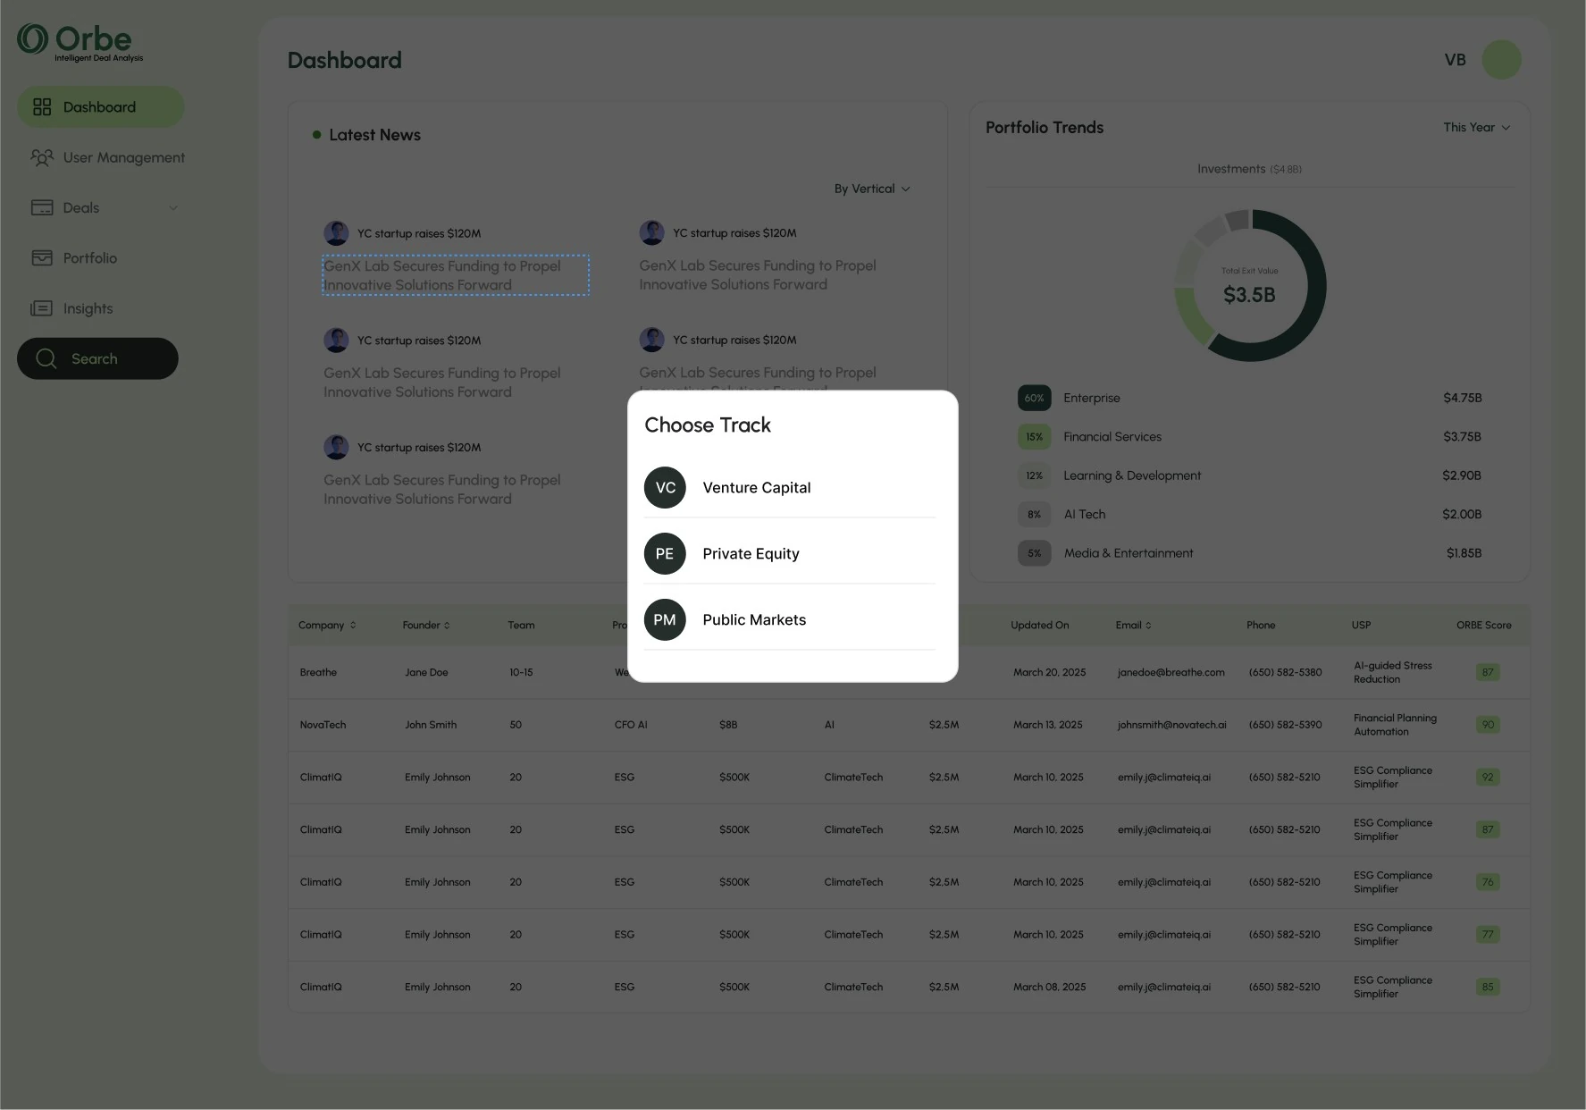Click the 60% Enterprise legend badge
The image size is (1586, 1110).
tap(1035, 399)
